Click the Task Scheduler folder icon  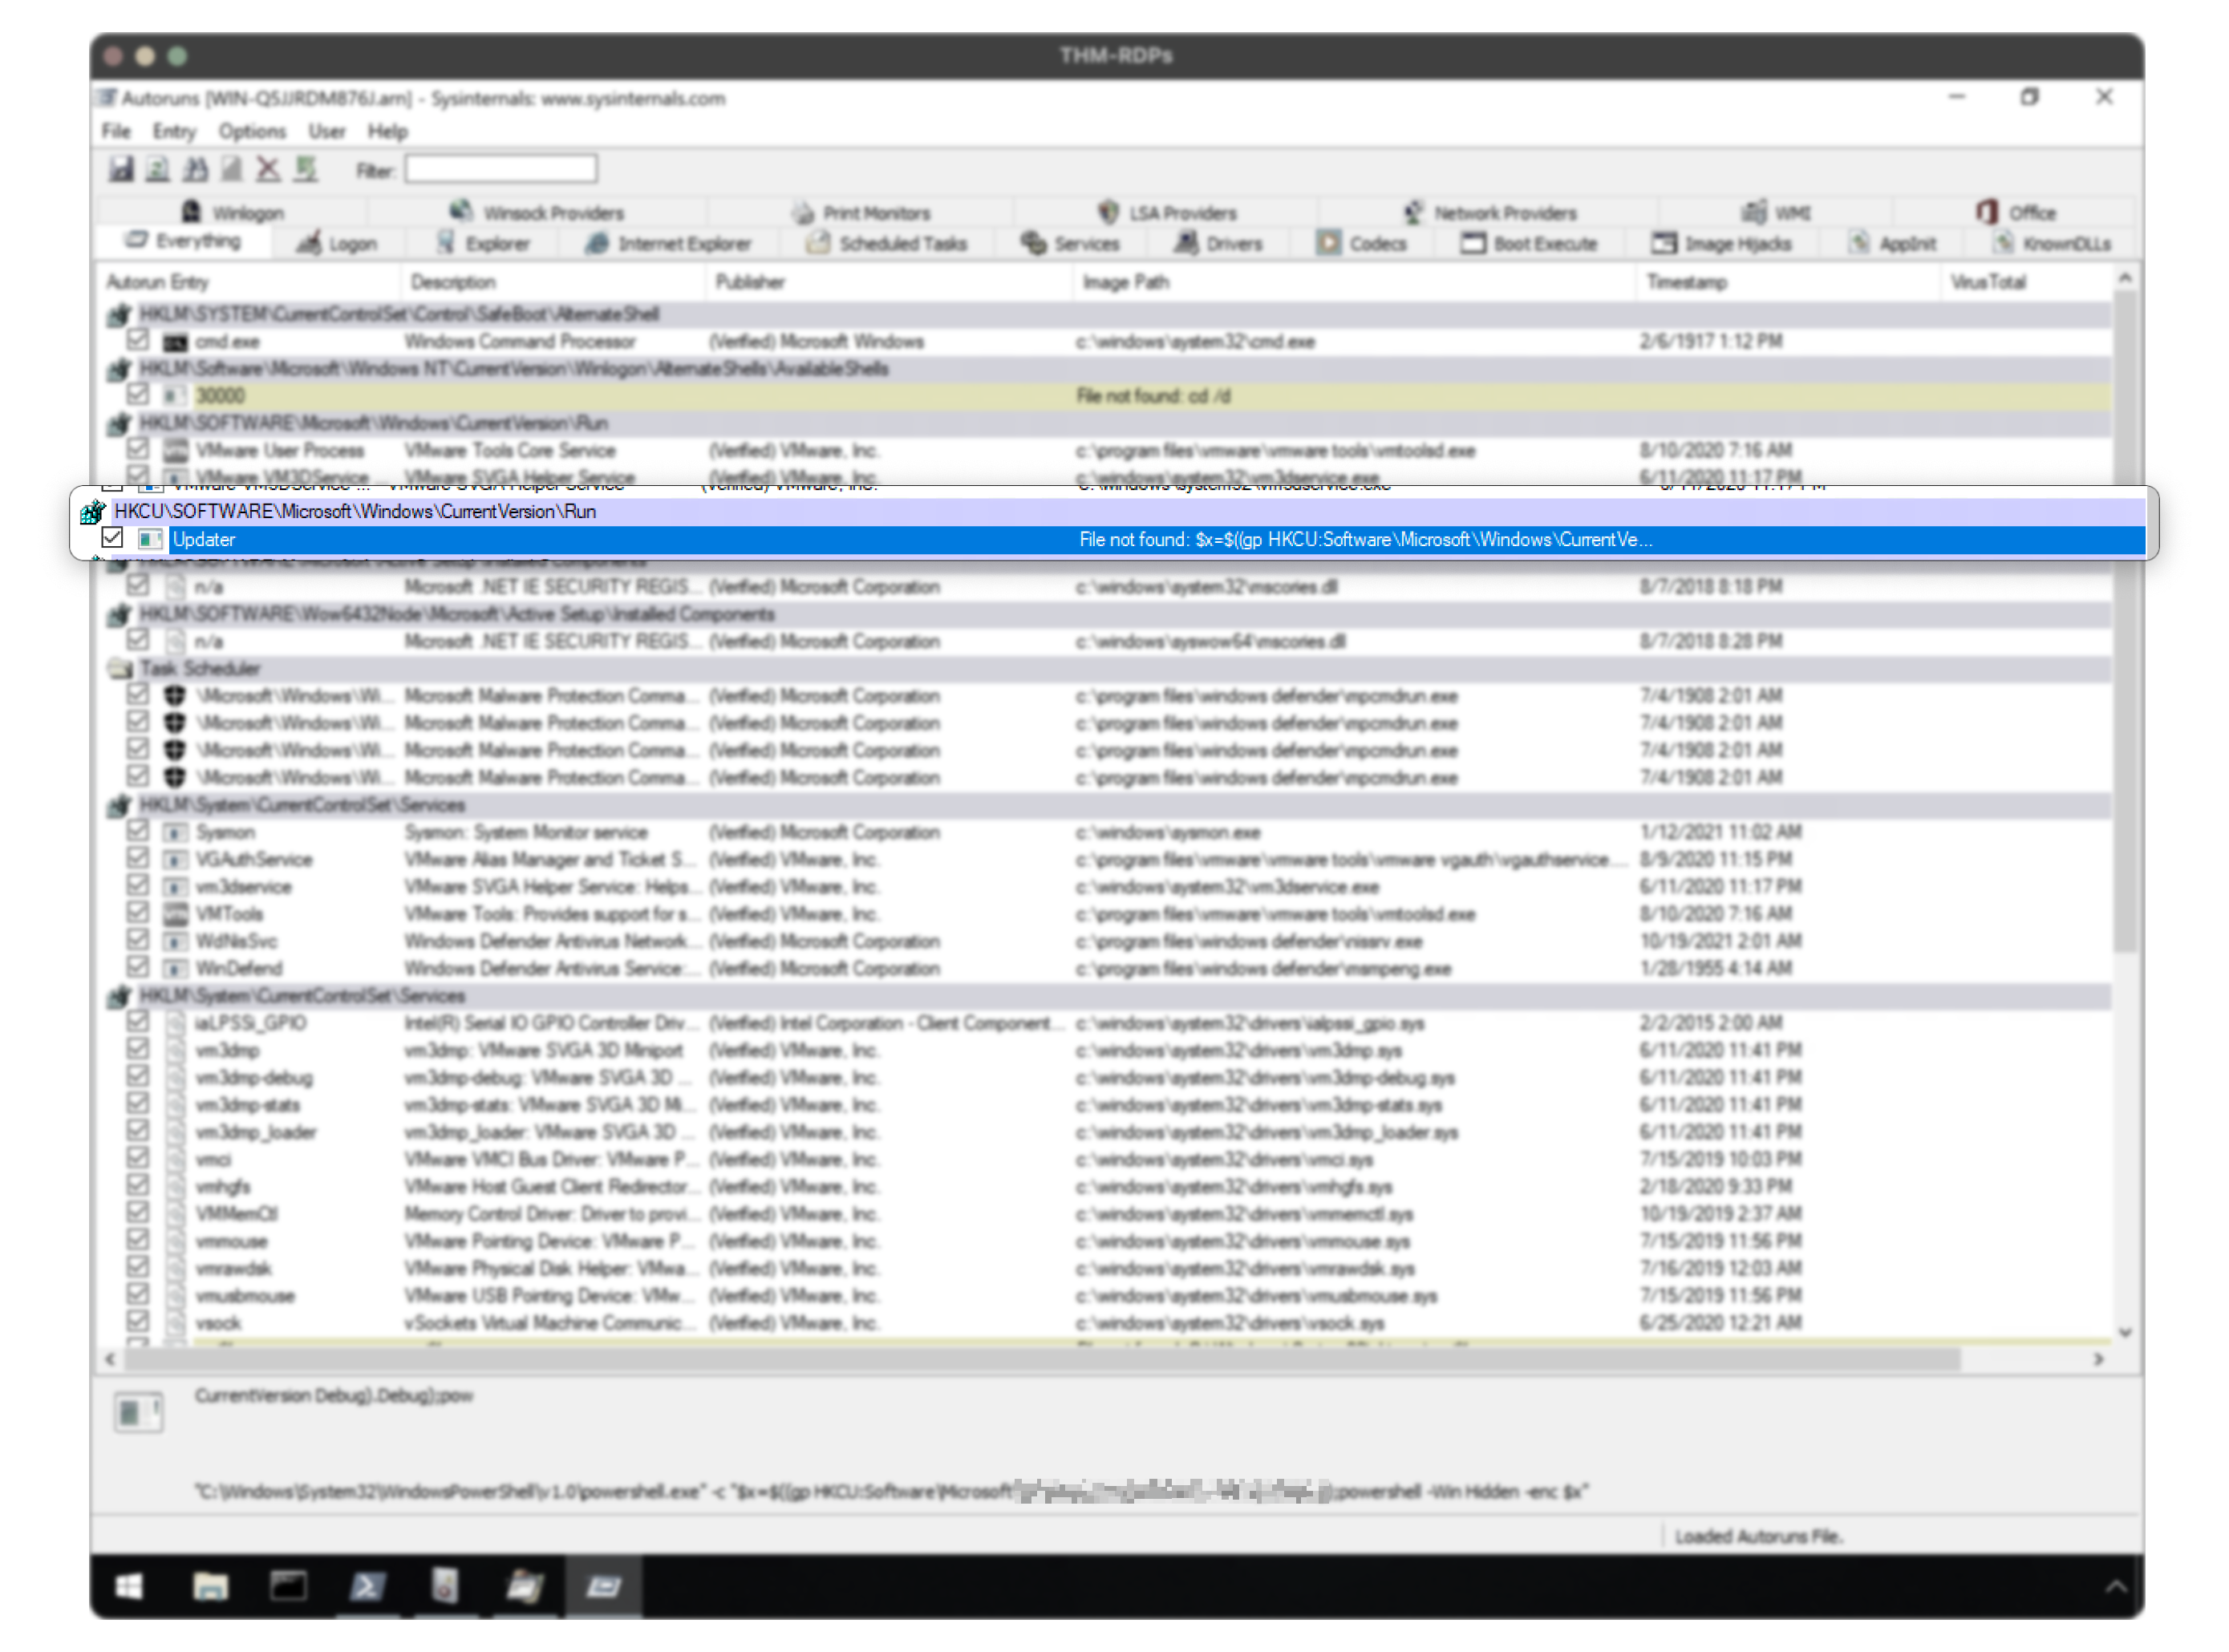(x=120, y=669)
